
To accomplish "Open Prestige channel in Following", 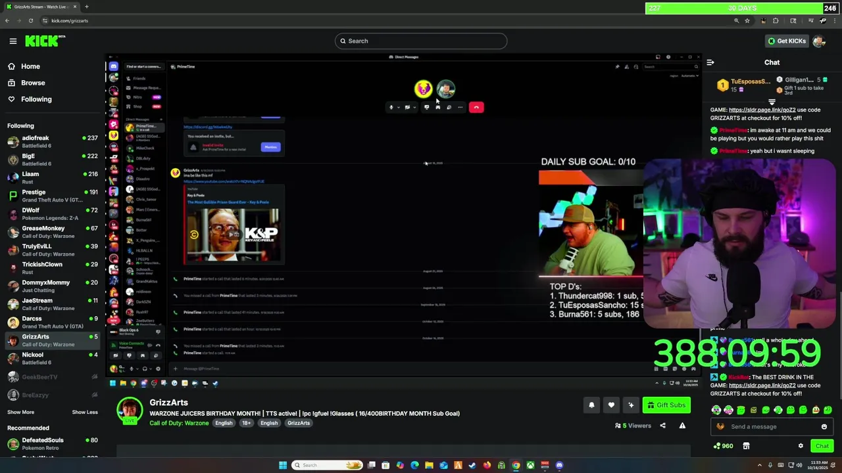I will coord(53,196).
